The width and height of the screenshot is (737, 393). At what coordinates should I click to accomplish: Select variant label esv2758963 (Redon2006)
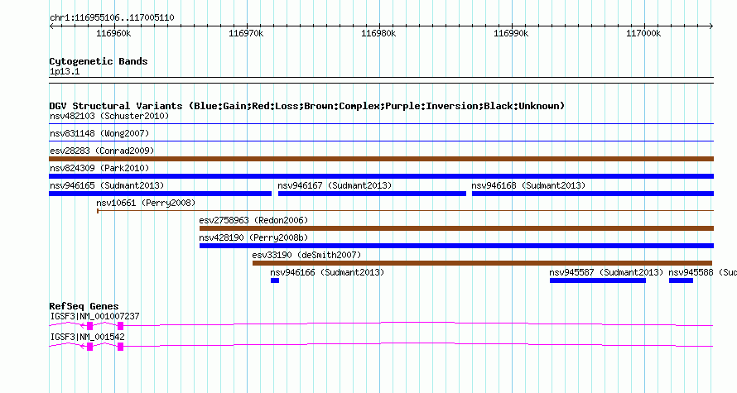pos(253,220)
